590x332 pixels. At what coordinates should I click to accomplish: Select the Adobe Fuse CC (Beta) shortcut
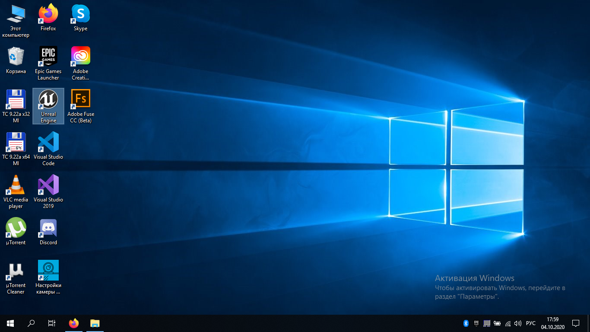click(x=80, y=106)
